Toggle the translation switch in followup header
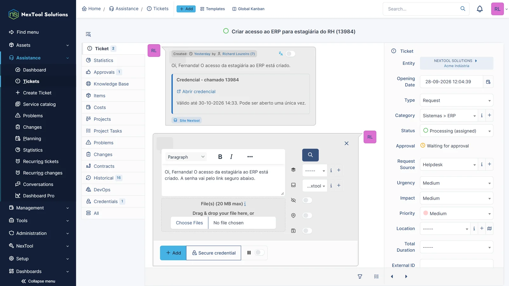Viewport: 509px width, 286px height. 290,54
